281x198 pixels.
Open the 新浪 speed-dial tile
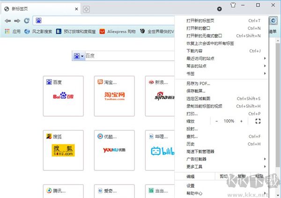click(x=160, y=96)
